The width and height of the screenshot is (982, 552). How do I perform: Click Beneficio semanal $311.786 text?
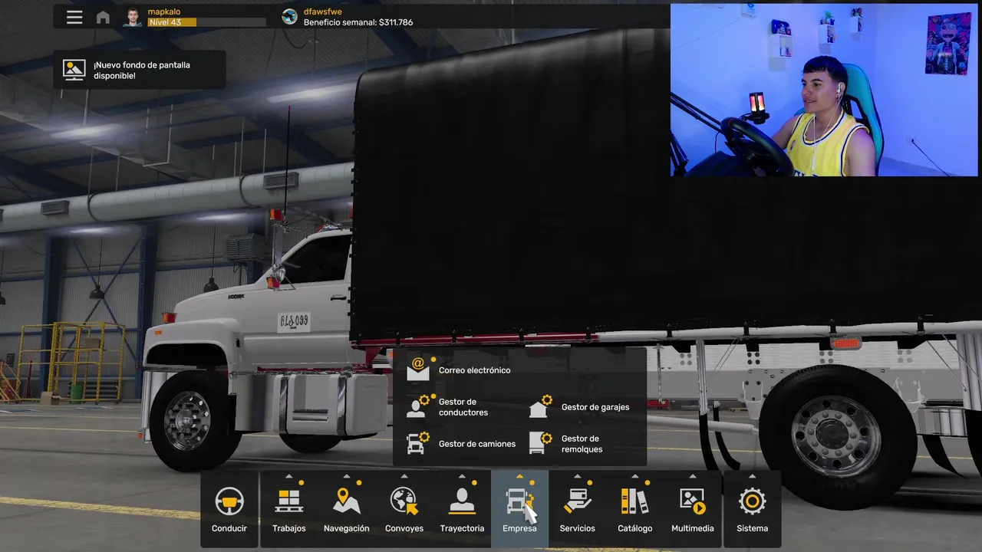coord(358,22)
